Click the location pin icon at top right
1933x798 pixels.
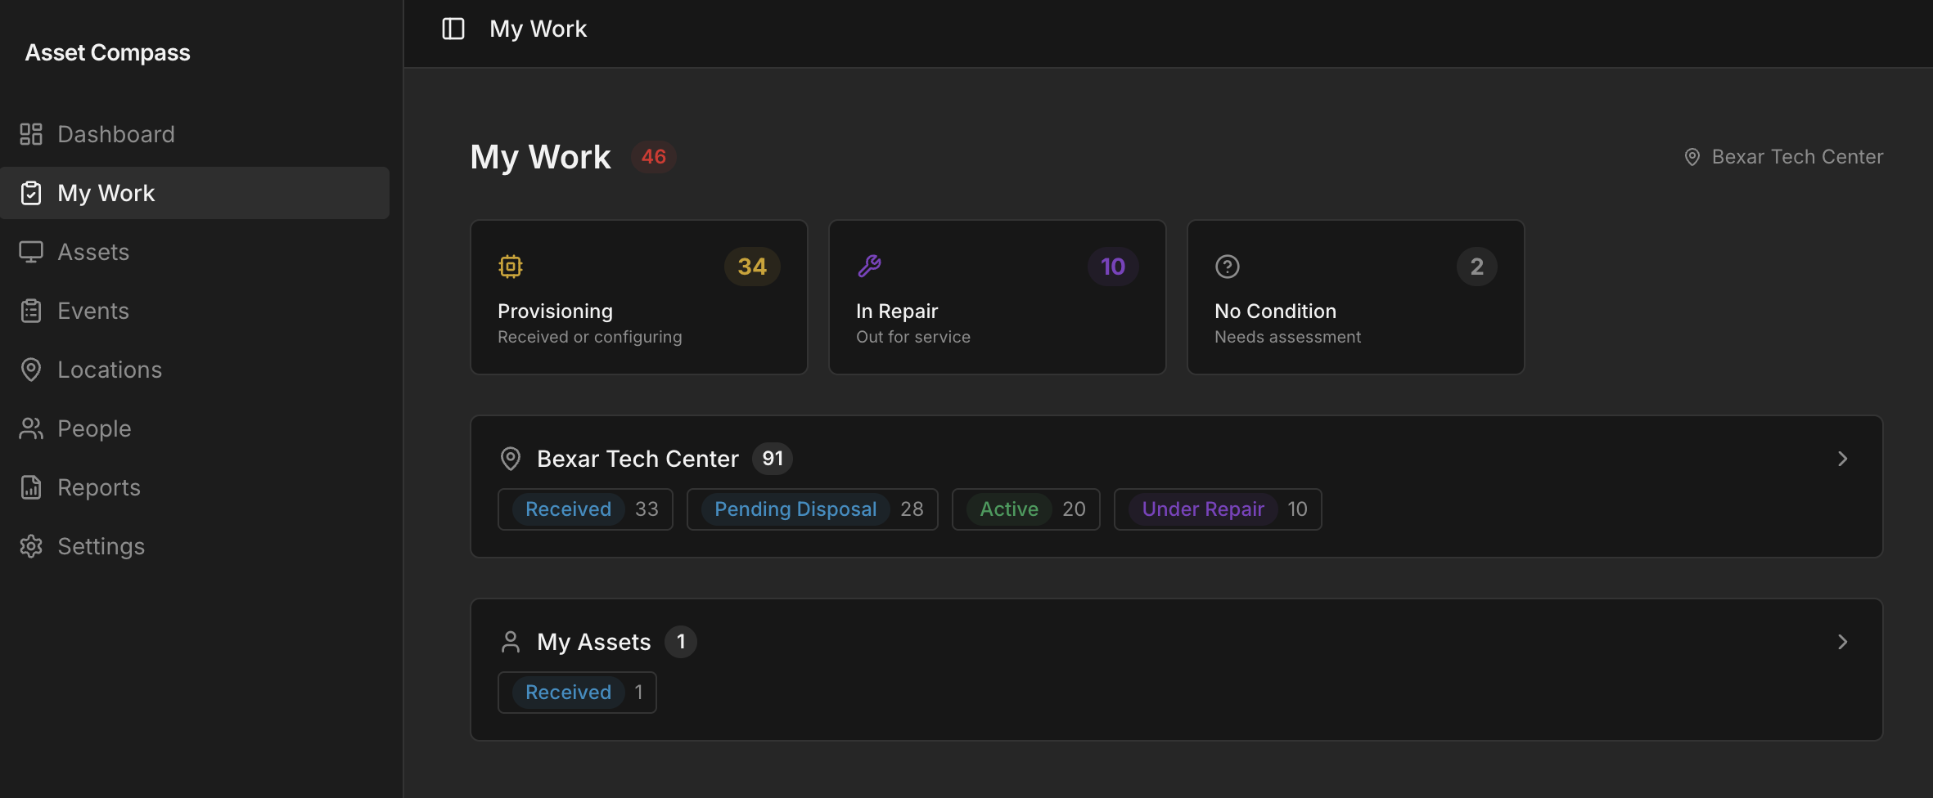(x=1692, y=157)
